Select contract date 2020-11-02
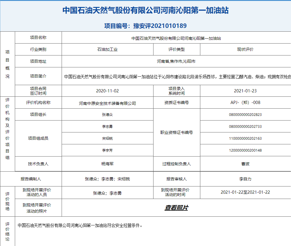The image size is (291, 246). tap(108, 91)
